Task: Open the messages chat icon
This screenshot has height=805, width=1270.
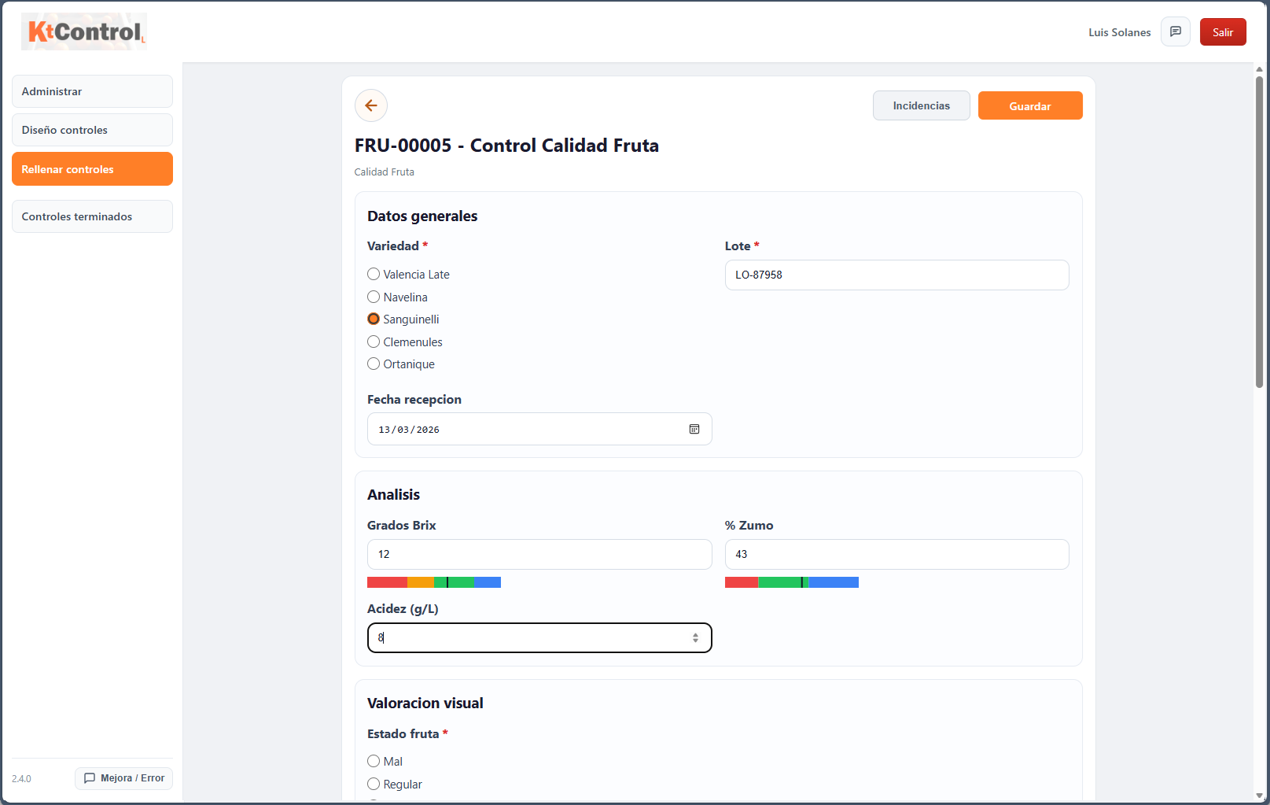Action: pos(1175,32)
